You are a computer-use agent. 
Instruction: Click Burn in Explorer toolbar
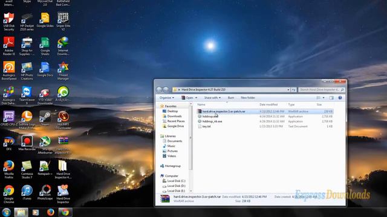231,98
